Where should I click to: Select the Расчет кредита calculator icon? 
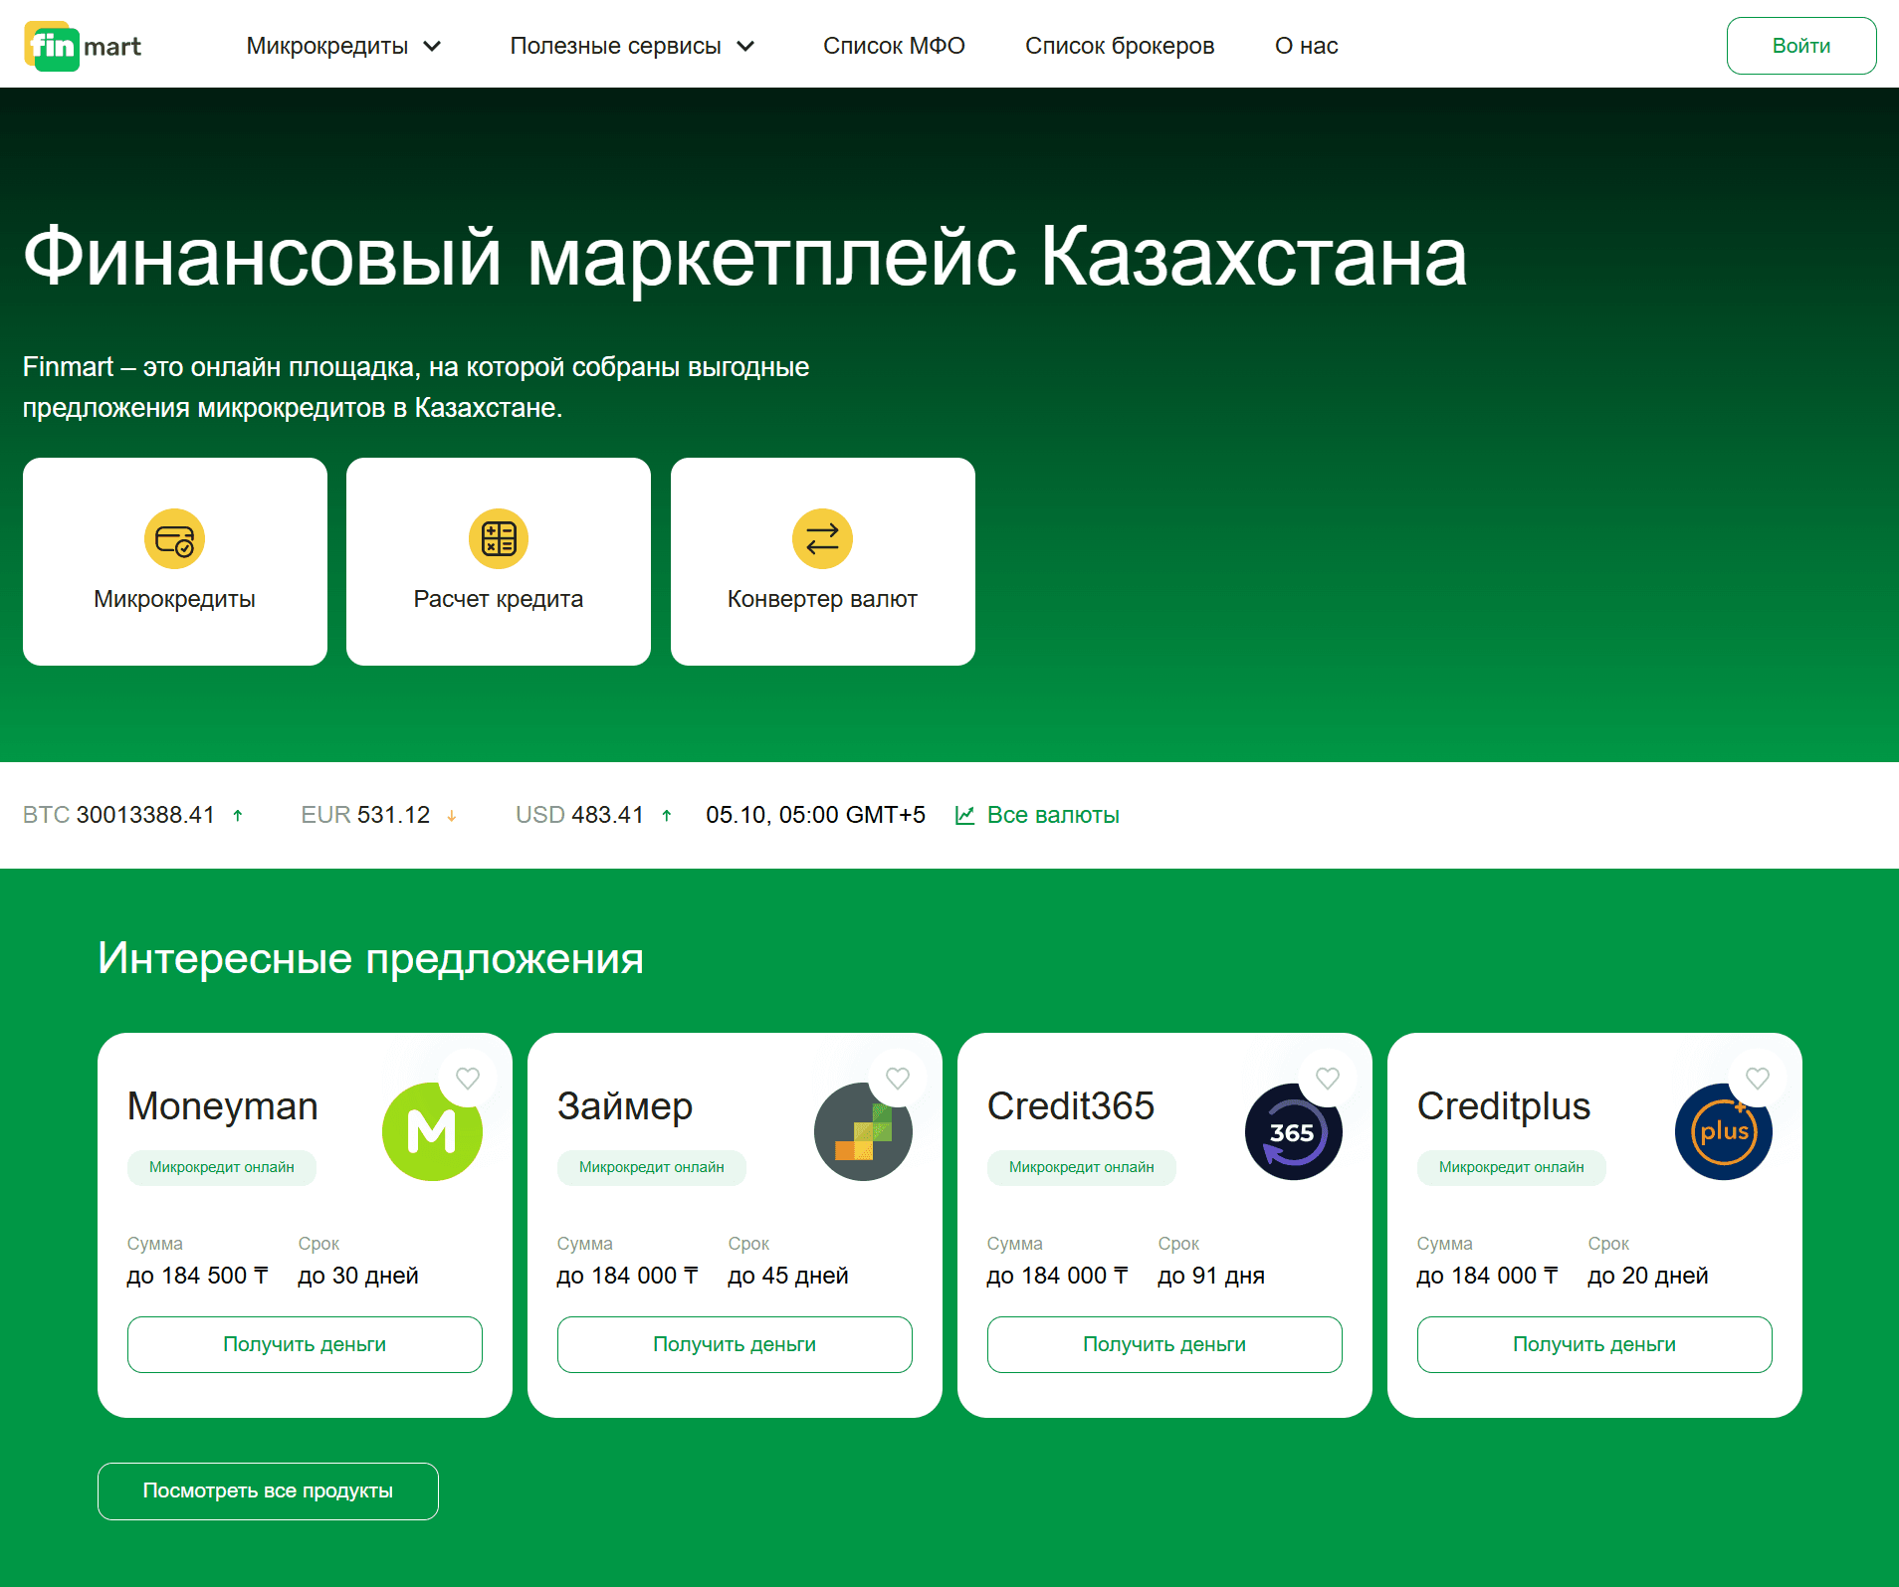[498, 538]
